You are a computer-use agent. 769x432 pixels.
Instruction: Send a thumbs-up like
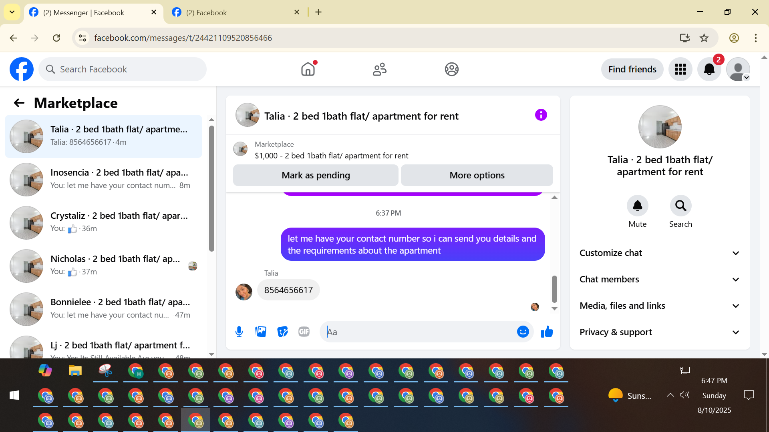[547, 332]
